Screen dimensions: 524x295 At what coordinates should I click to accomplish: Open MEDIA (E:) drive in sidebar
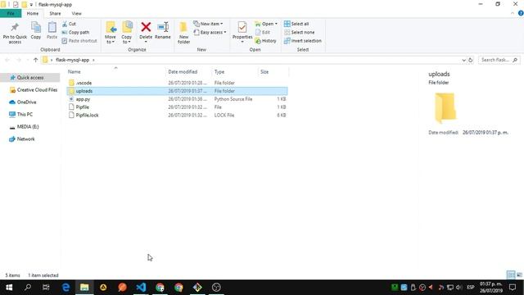[x=24, y=127]
